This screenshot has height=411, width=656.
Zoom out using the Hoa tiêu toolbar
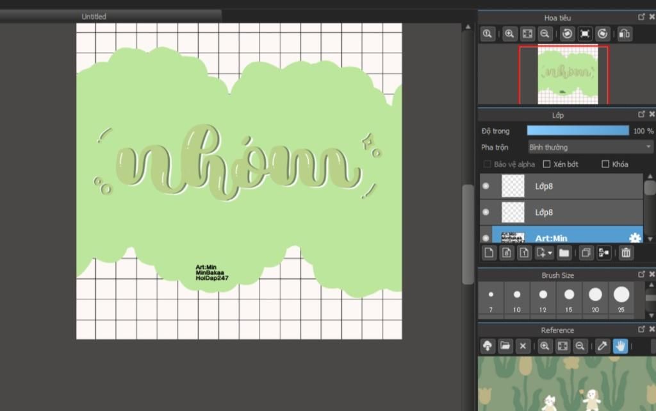click(545, 34)
